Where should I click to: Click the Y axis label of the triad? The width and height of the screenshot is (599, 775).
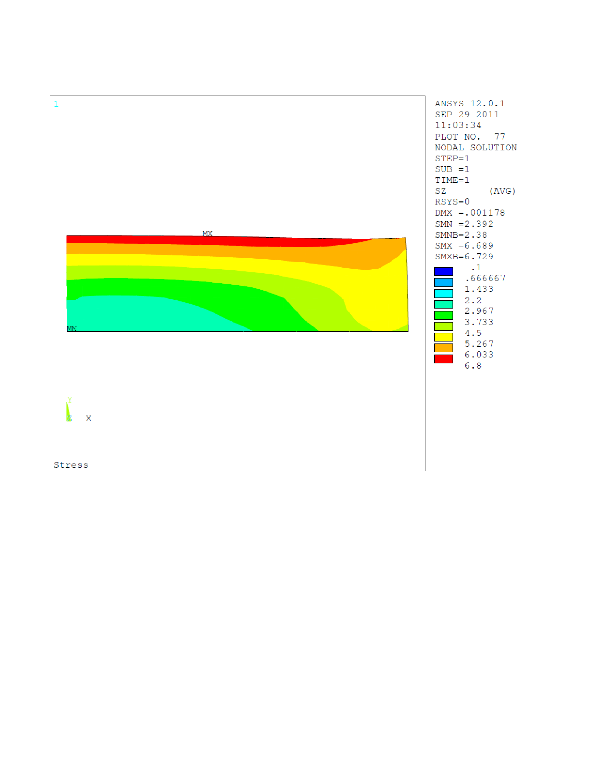[69, 400]
